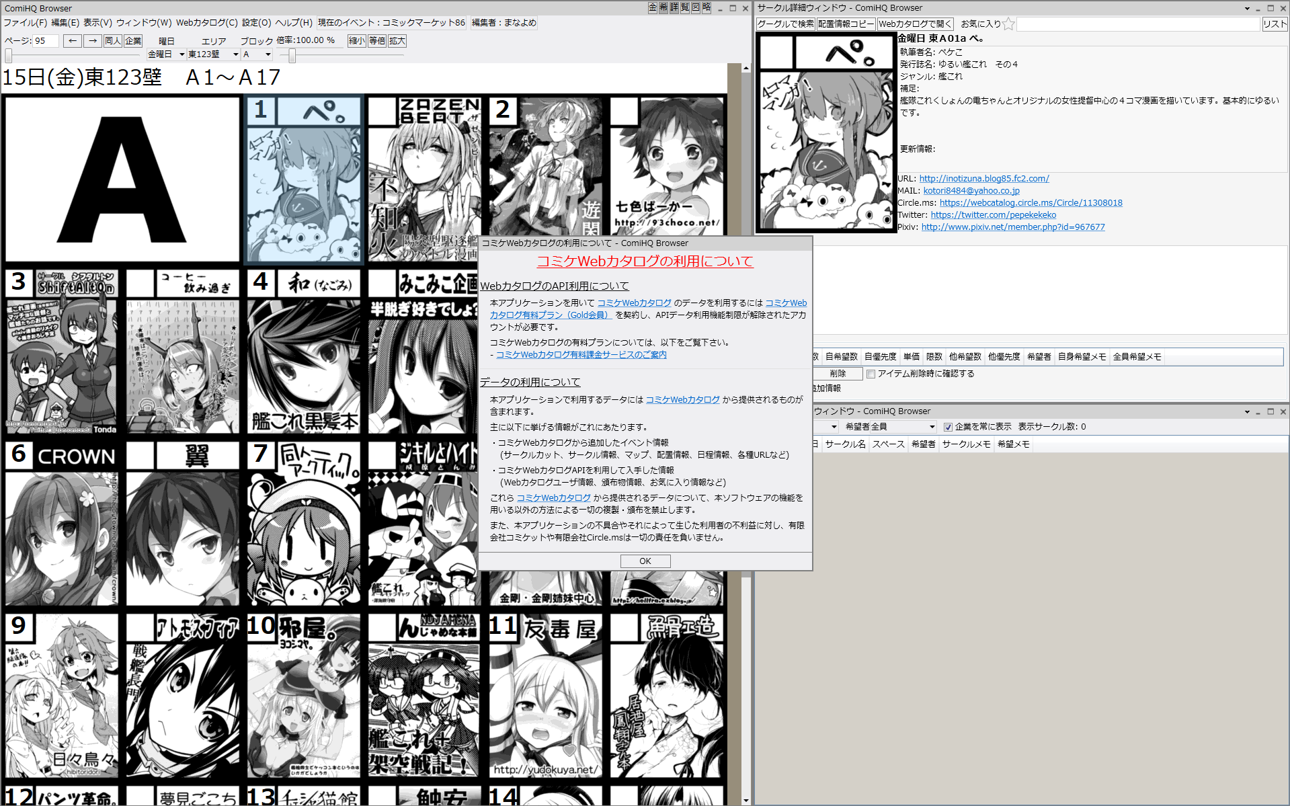Screen dimensions: 1290x806
Task: Open the Webカタログ(C) menu
Action: [x=206, y=22]
